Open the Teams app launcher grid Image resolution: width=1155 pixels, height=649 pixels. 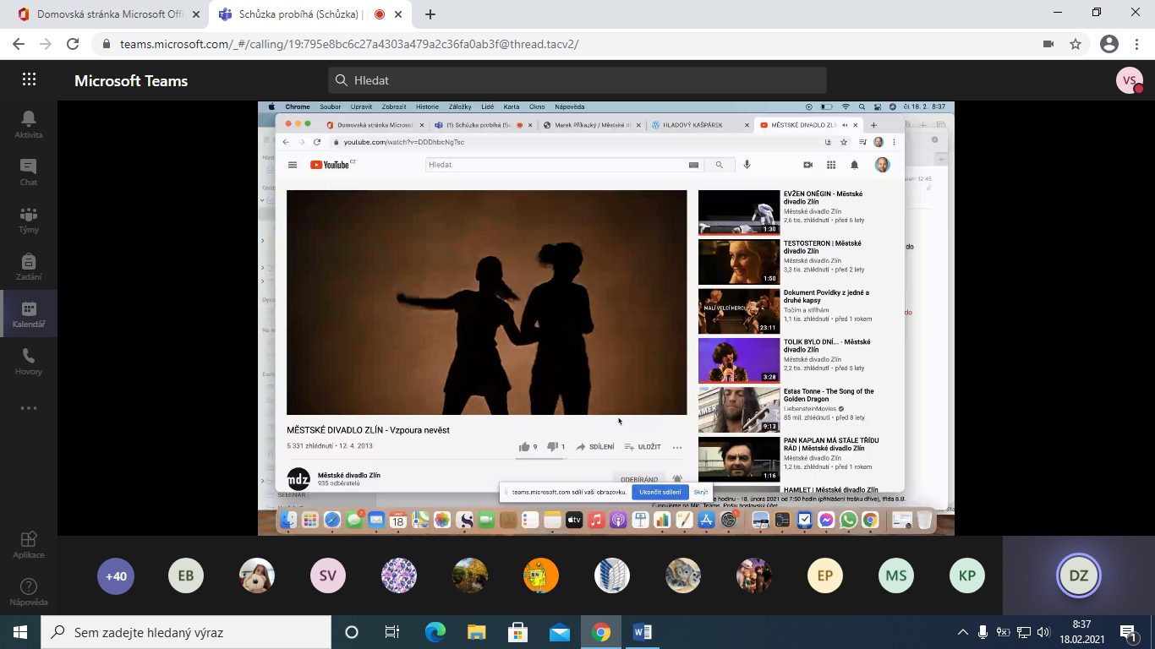point(29,79)
